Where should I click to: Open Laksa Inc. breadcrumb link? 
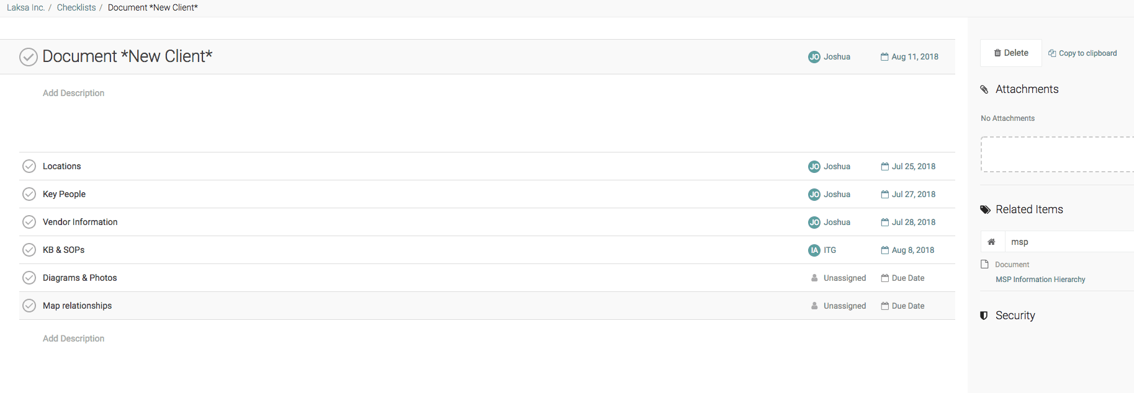click(25, 7)
